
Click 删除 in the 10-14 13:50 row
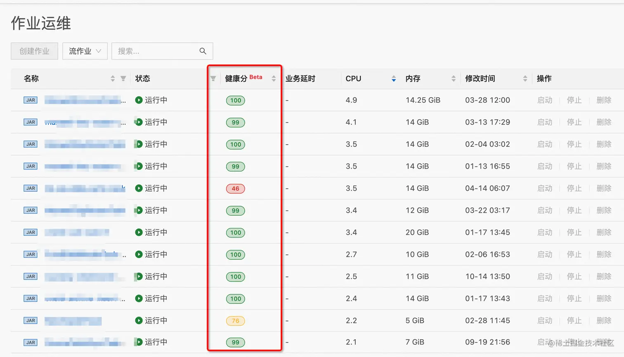click(604, 277)
